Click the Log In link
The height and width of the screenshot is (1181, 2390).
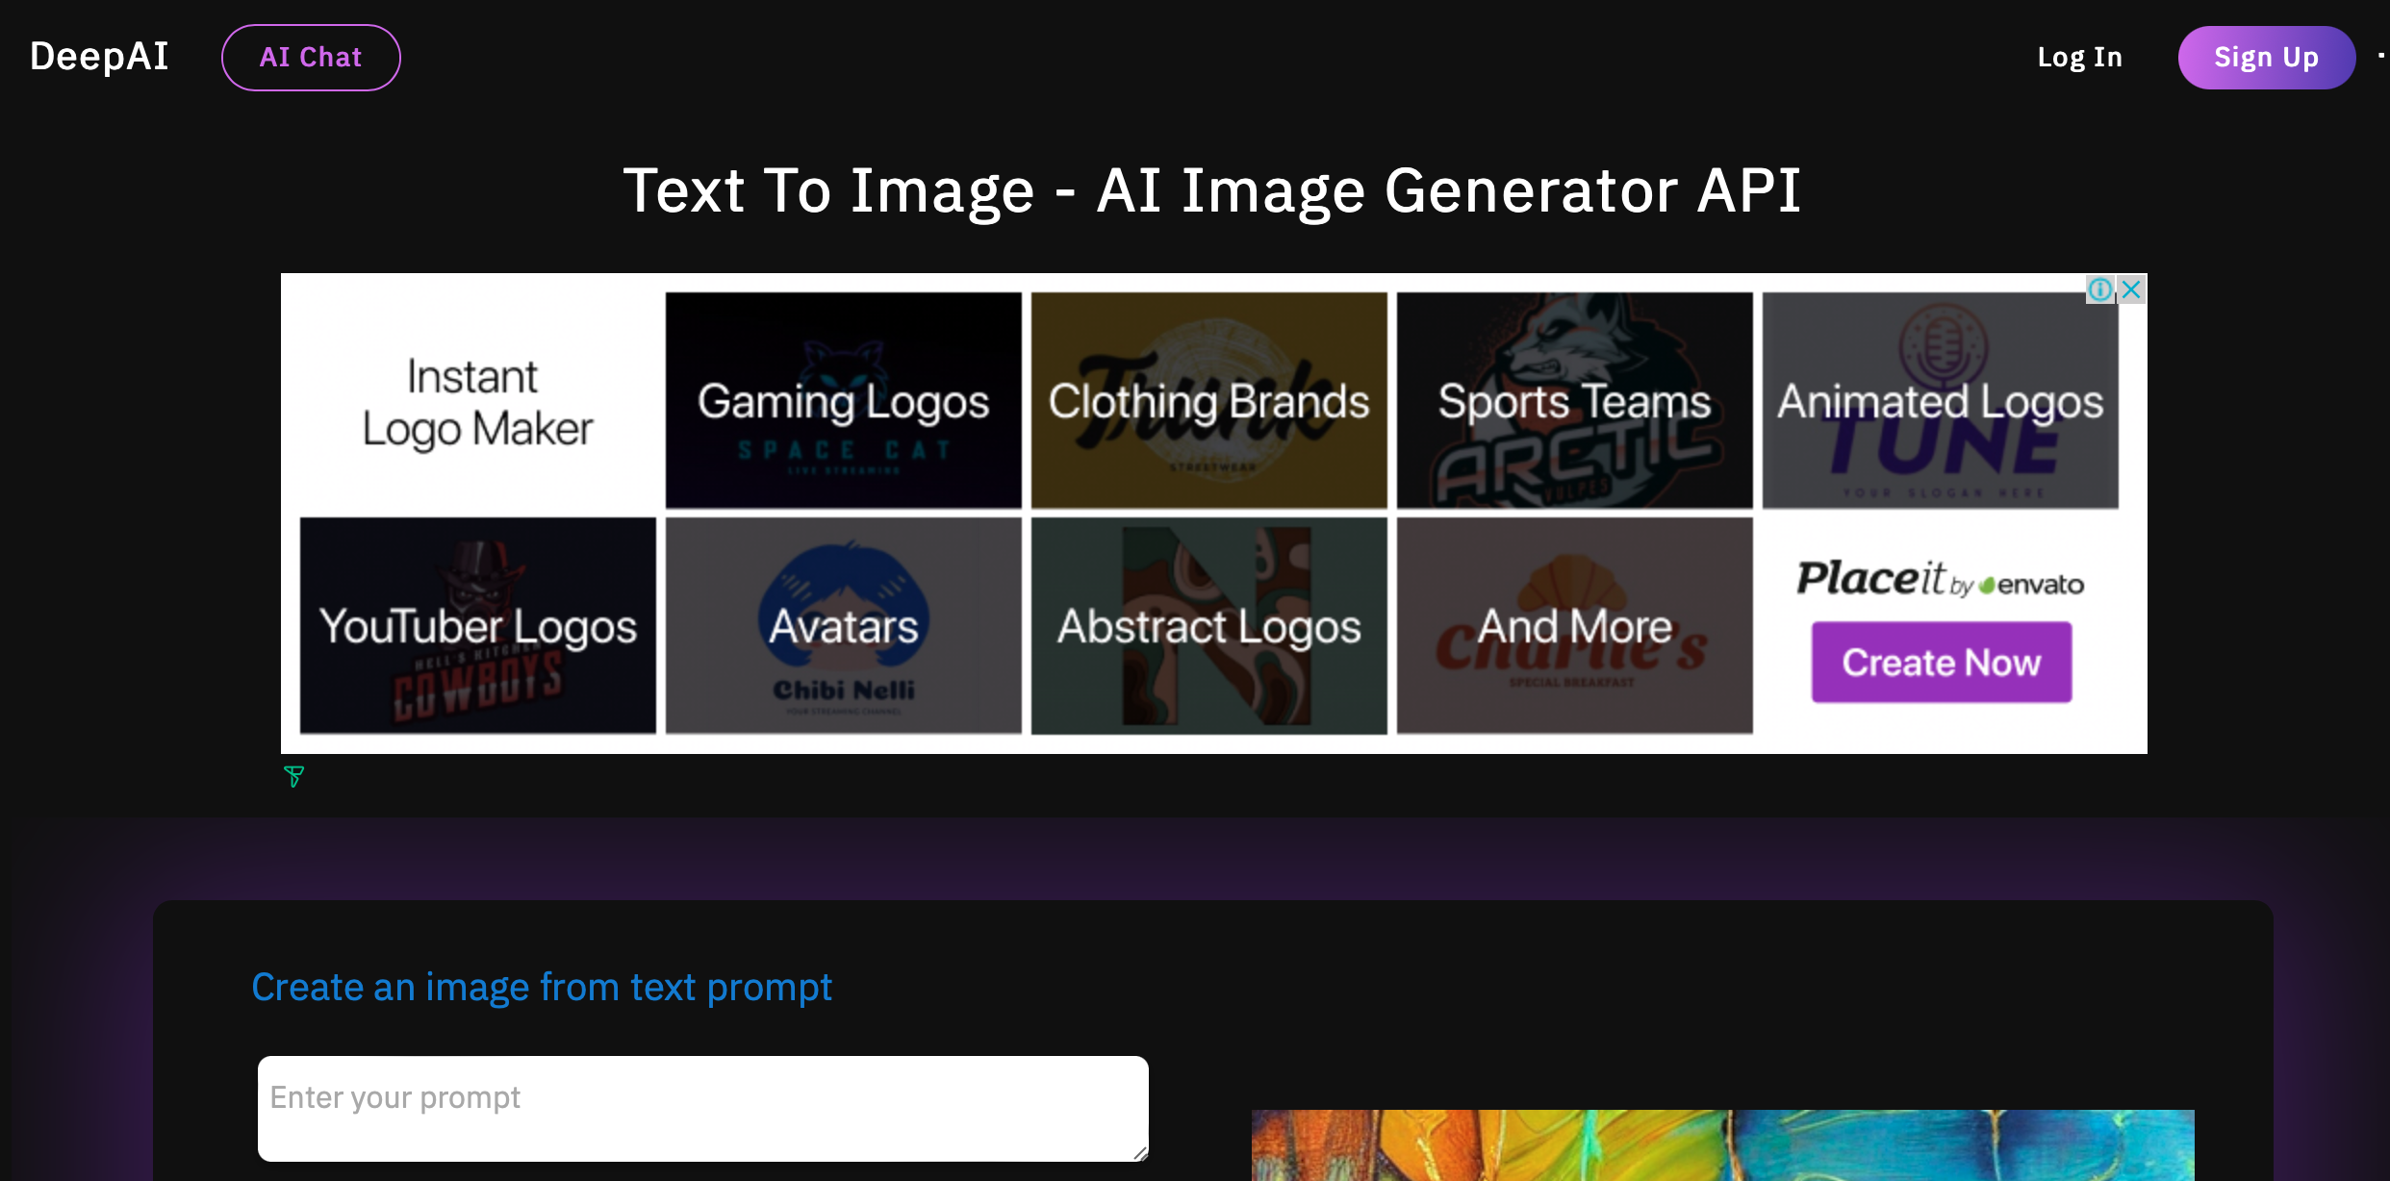tap(2079, 58)
